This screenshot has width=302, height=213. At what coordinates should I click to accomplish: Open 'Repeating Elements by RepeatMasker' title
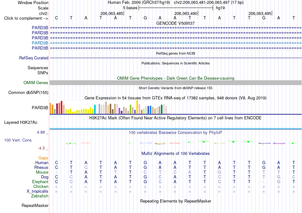(175, 201)
